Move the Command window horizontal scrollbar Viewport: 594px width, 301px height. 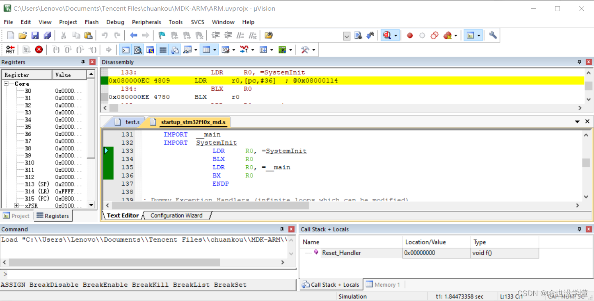coord(114,262)
